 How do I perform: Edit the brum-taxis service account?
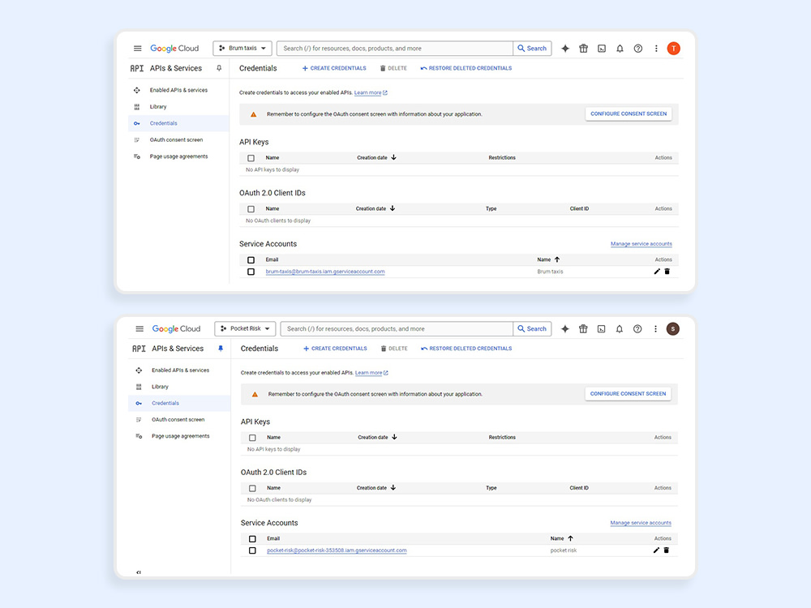tap(657, 272)
